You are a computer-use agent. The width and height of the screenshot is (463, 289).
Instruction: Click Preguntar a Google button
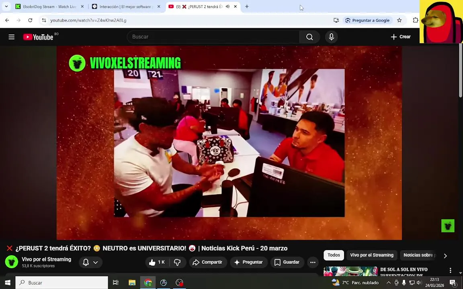[368, 20]
